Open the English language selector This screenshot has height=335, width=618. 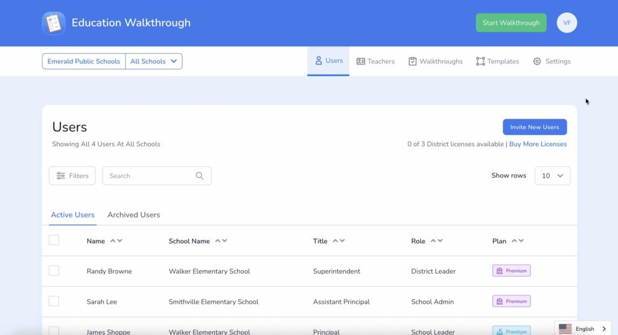click(582, 329)
